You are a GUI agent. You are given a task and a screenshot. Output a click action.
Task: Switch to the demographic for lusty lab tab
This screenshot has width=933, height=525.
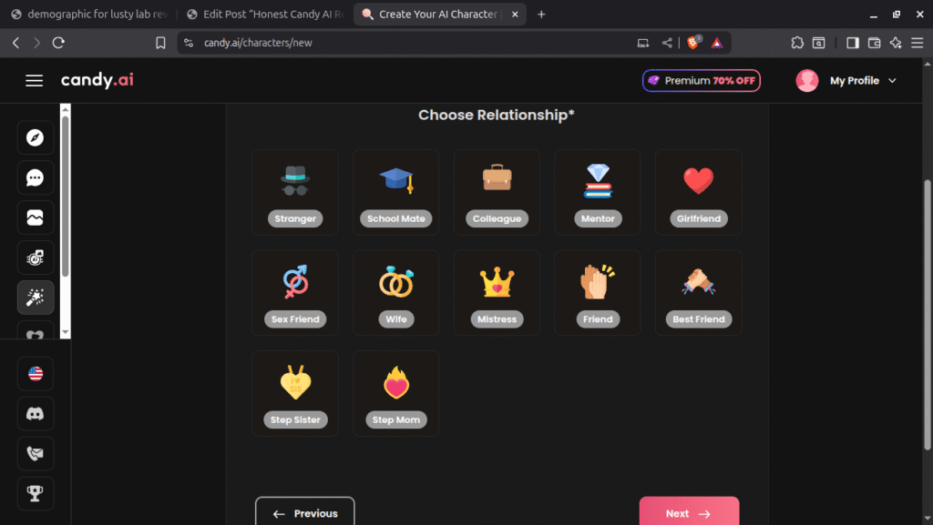pyautogui.click(x=90, y=15)
